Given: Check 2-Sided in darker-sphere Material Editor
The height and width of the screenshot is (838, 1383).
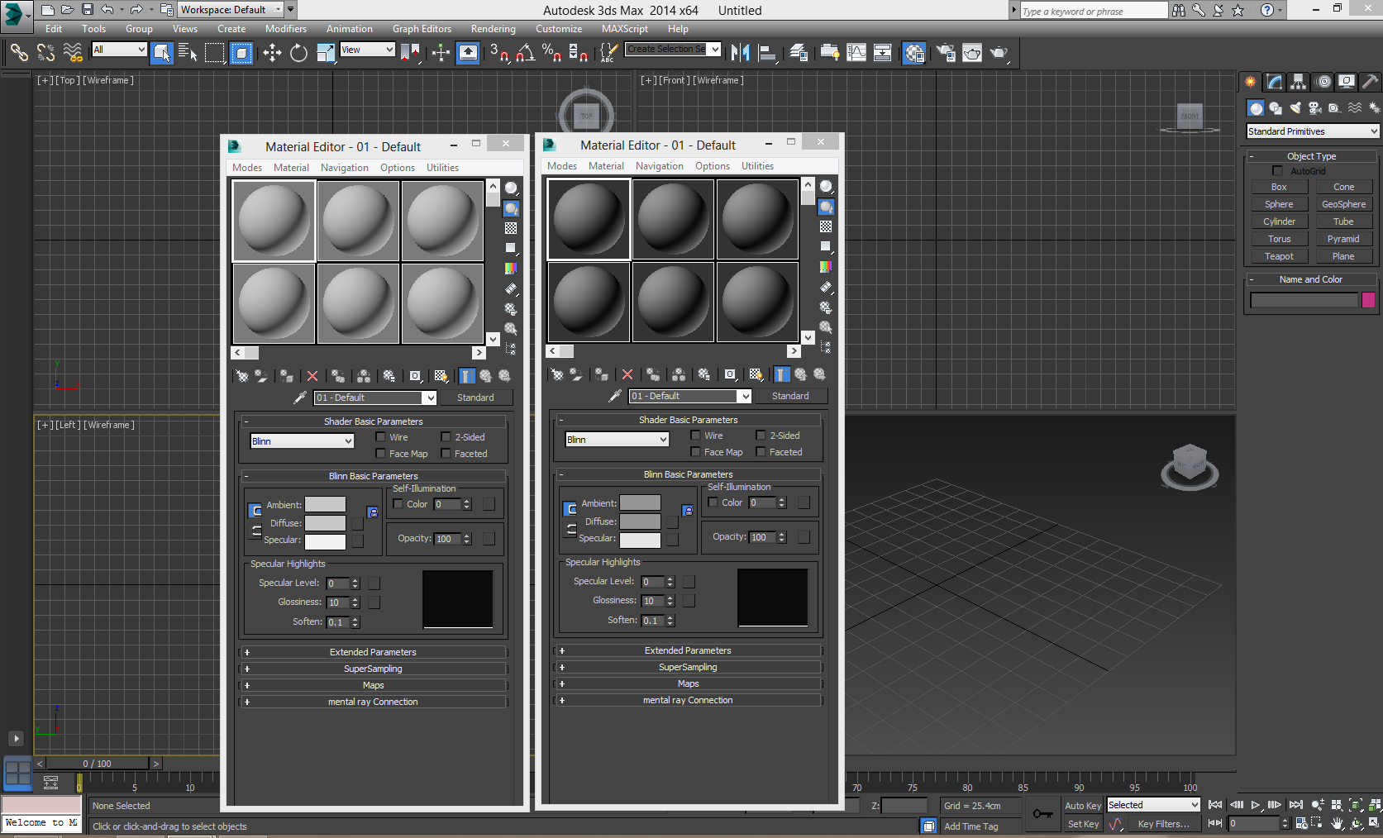Looking at the screenshot, I should (761, 436).
